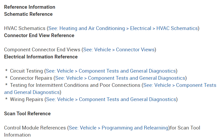
Task: Click the Control Module References label
Action: point(35,128)
